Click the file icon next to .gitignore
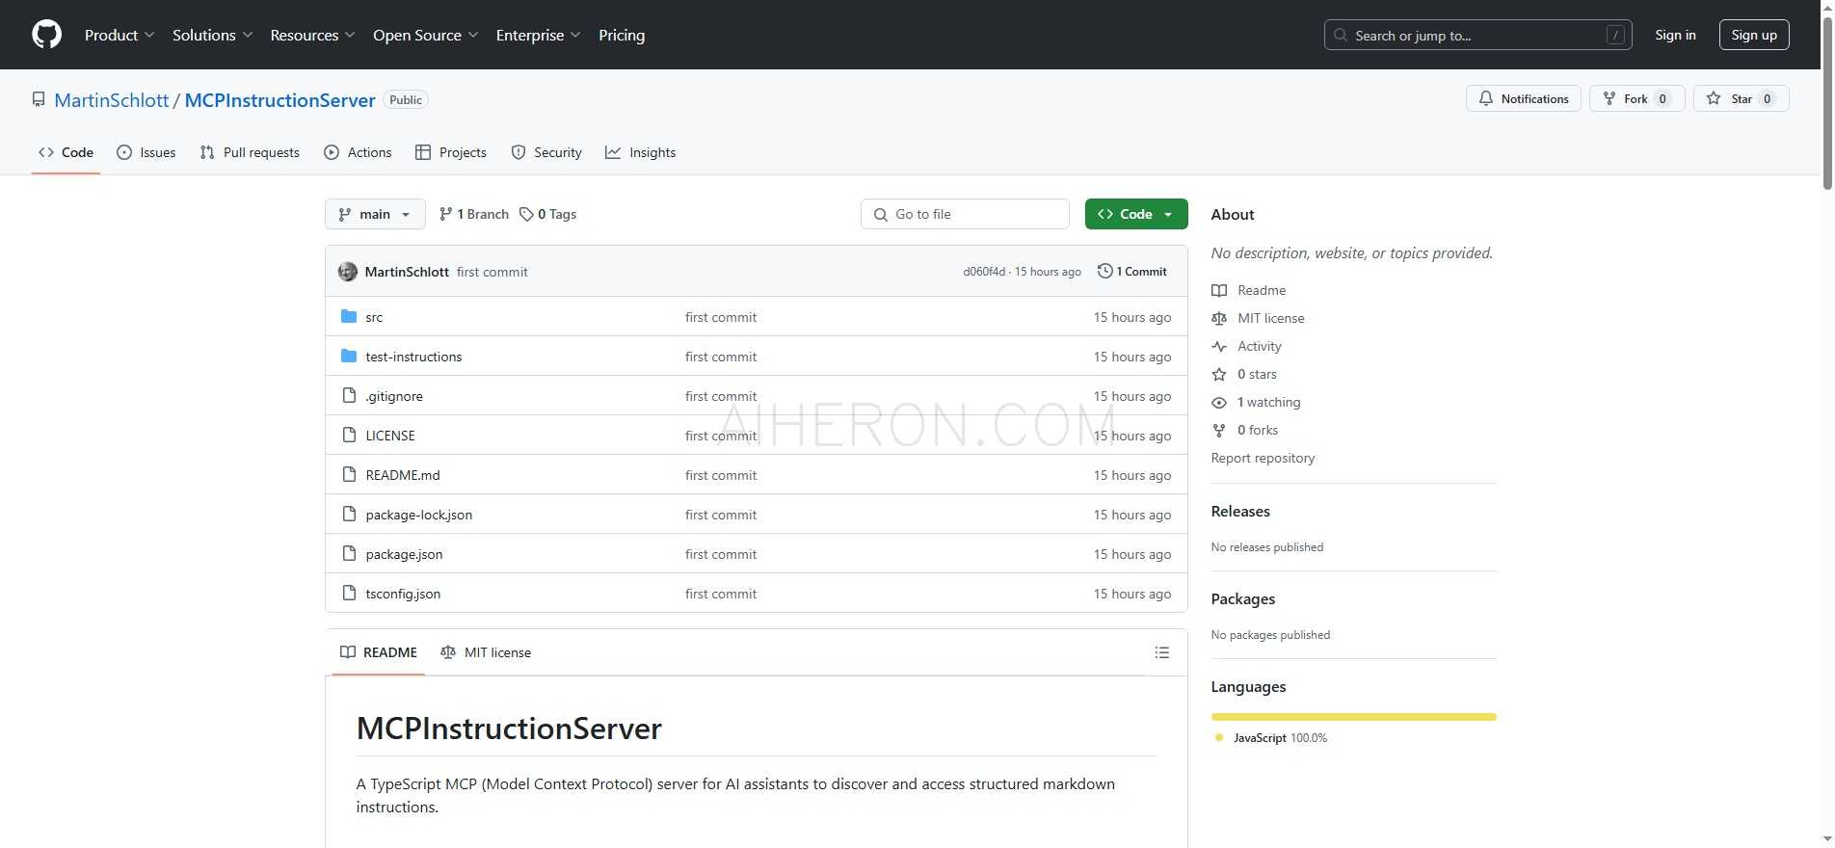Image resolution: width=1835 pixels, height=848 pixels. point(349,395)
